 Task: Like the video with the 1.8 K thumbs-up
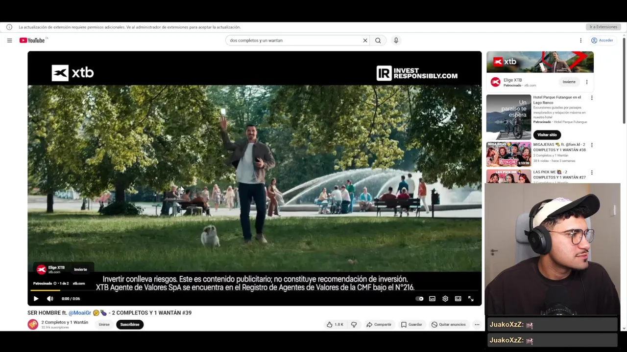335,325
